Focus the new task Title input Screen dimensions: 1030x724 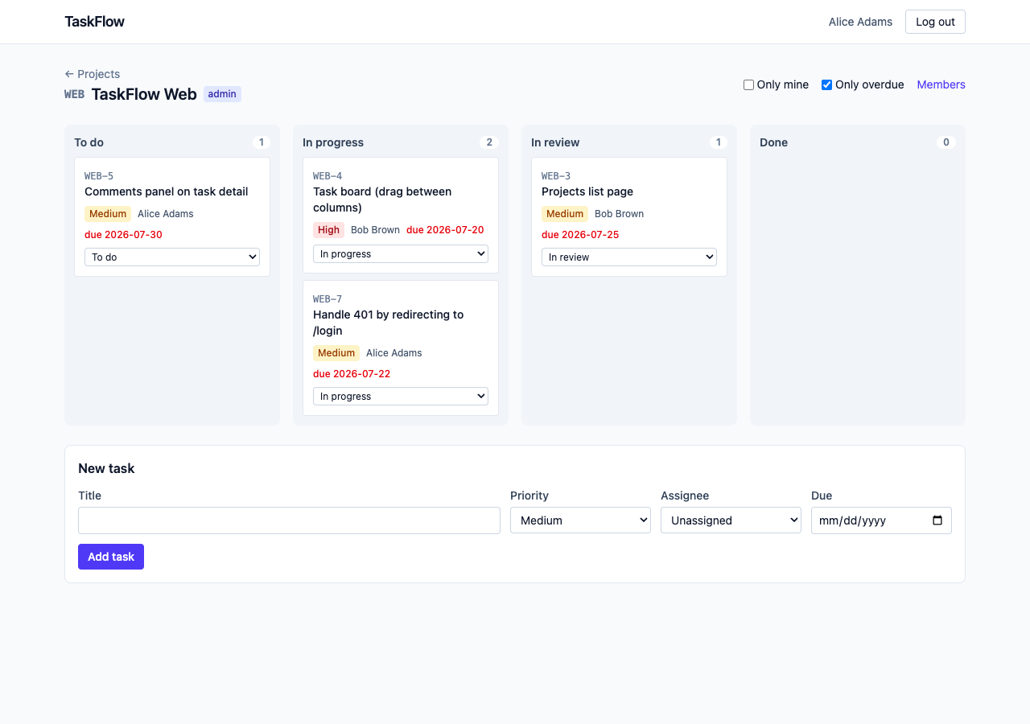coord(289,520)
